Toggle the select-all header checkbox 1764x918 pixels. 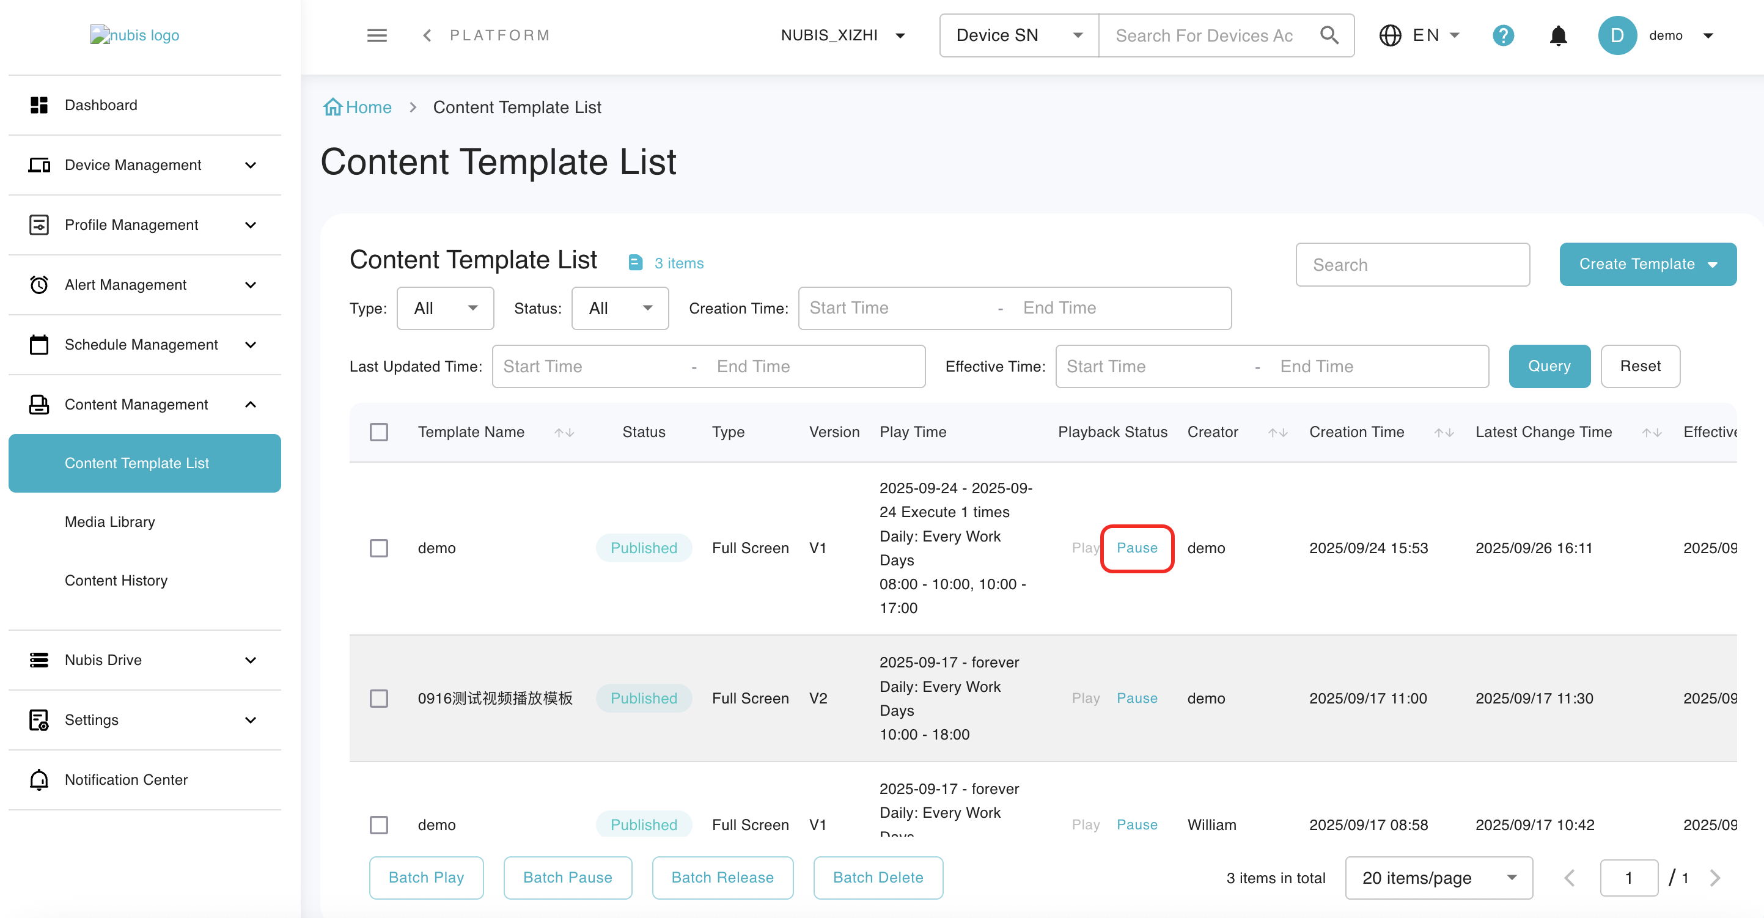tap(379, 433)
